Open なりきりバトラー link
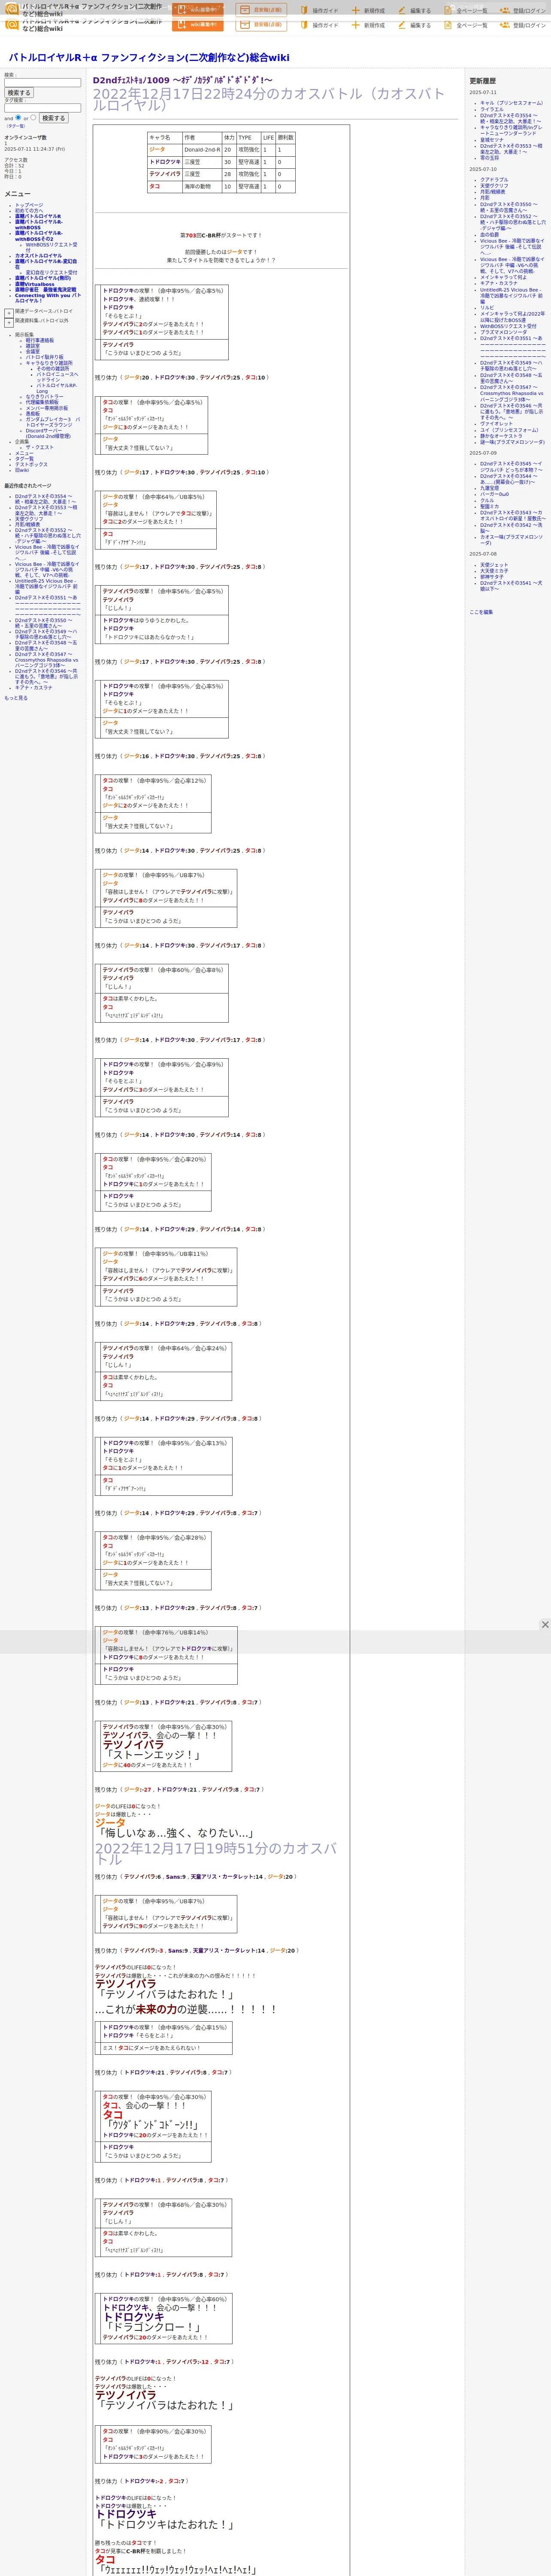The height and width of the screenshot is (2576, 551). (44, 397)
